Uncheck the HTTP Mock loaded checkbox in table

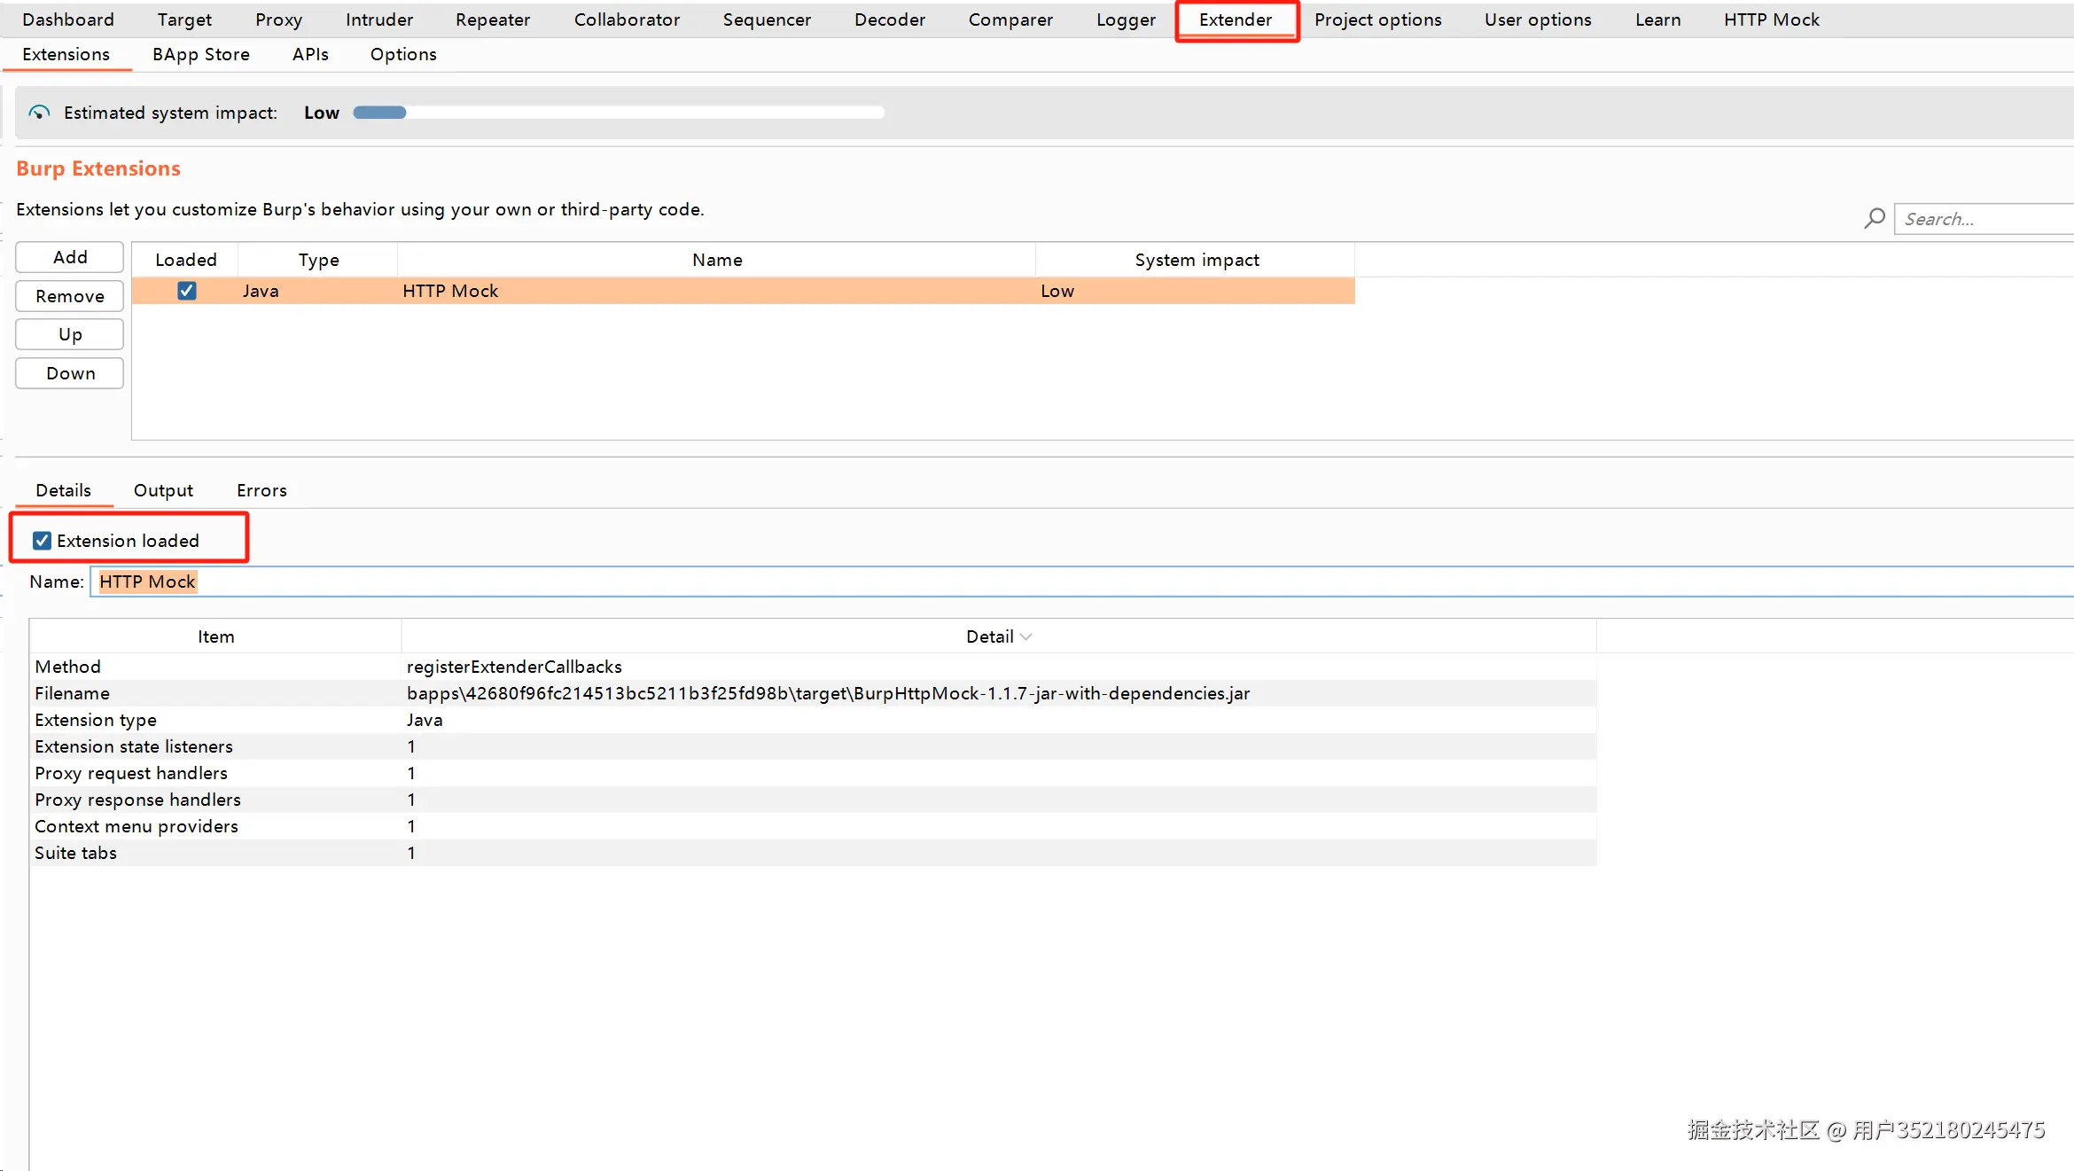pos(186,291)
